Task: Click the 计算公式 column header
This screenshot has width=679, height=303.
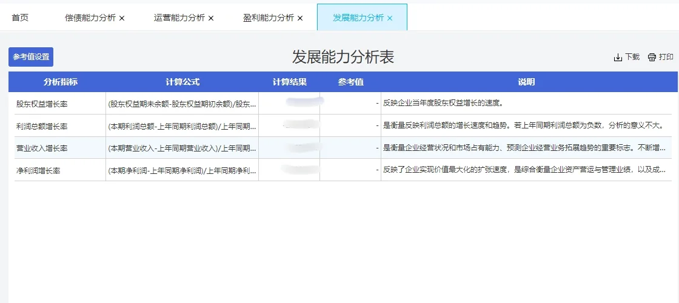Action: tap(182, 82)
